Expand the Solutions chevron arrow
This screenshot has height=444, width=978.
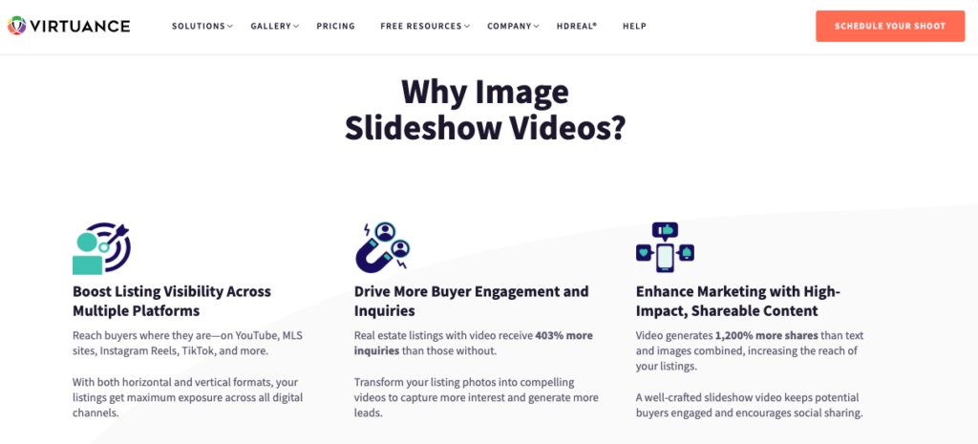click(230, 26)
